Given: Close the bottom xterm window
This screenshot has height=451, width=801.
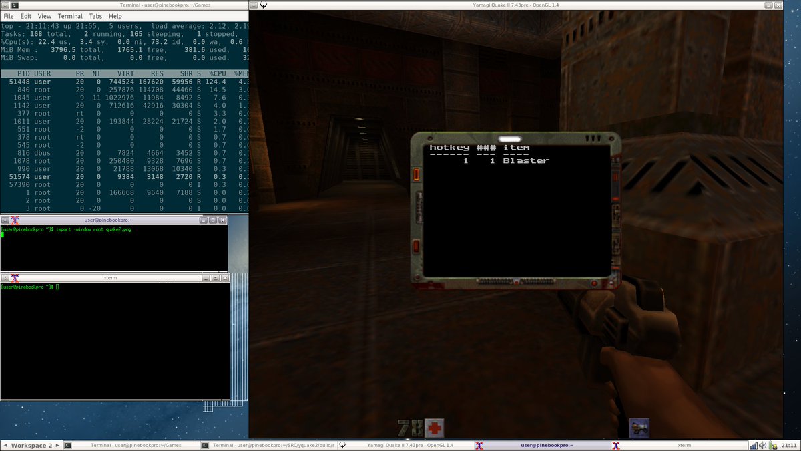Looking at the screenshot, I should click(x=225, y=277).
